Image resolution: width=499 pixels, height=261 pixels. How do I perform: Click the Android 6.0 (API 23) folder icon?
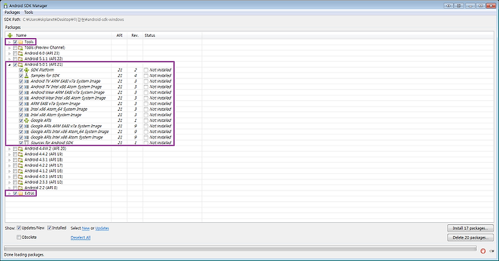pos(21,53)
